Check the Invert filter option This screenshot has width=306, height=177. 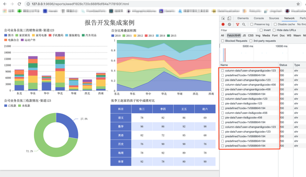pos(261,30)
